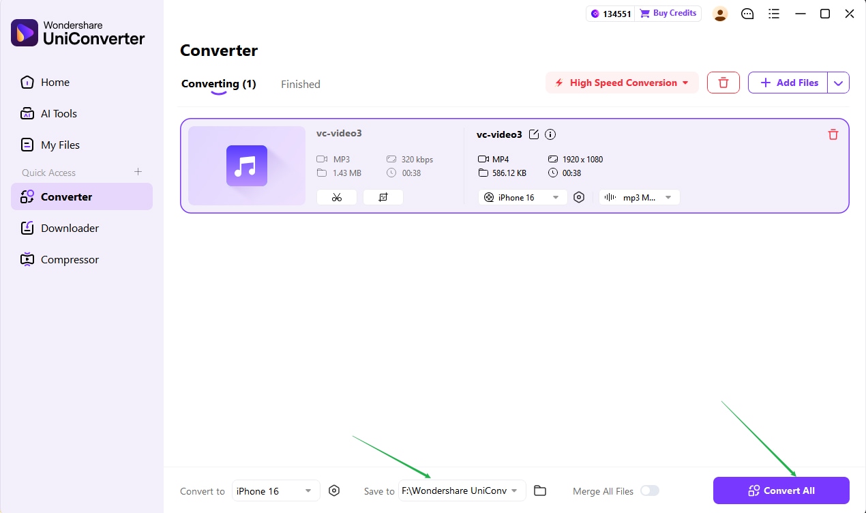The height and width of the screenshot is (513, 866).
Task: Switch to the Finished tab
Action: [x=301, y=84]
